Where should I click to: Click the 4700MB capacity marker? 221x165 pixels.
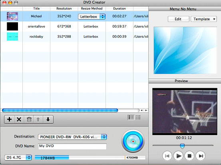pyautogui.click(x=132, y=157)
